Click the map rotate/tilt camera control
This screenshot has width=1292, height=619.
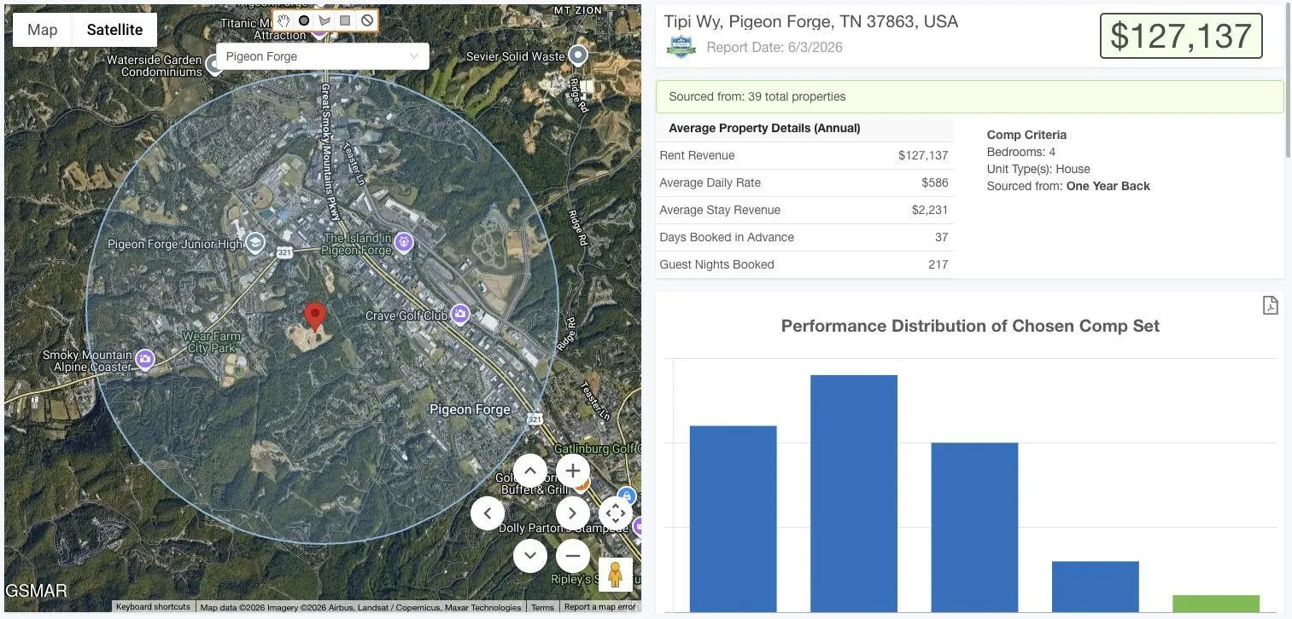616,513
